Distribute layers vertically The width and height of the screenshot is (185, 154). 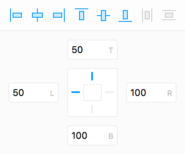(x=169, y=15)
